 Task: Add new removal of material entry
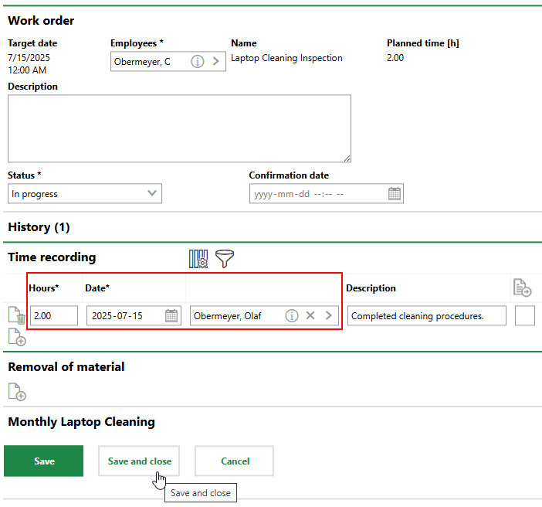[17, 392]
